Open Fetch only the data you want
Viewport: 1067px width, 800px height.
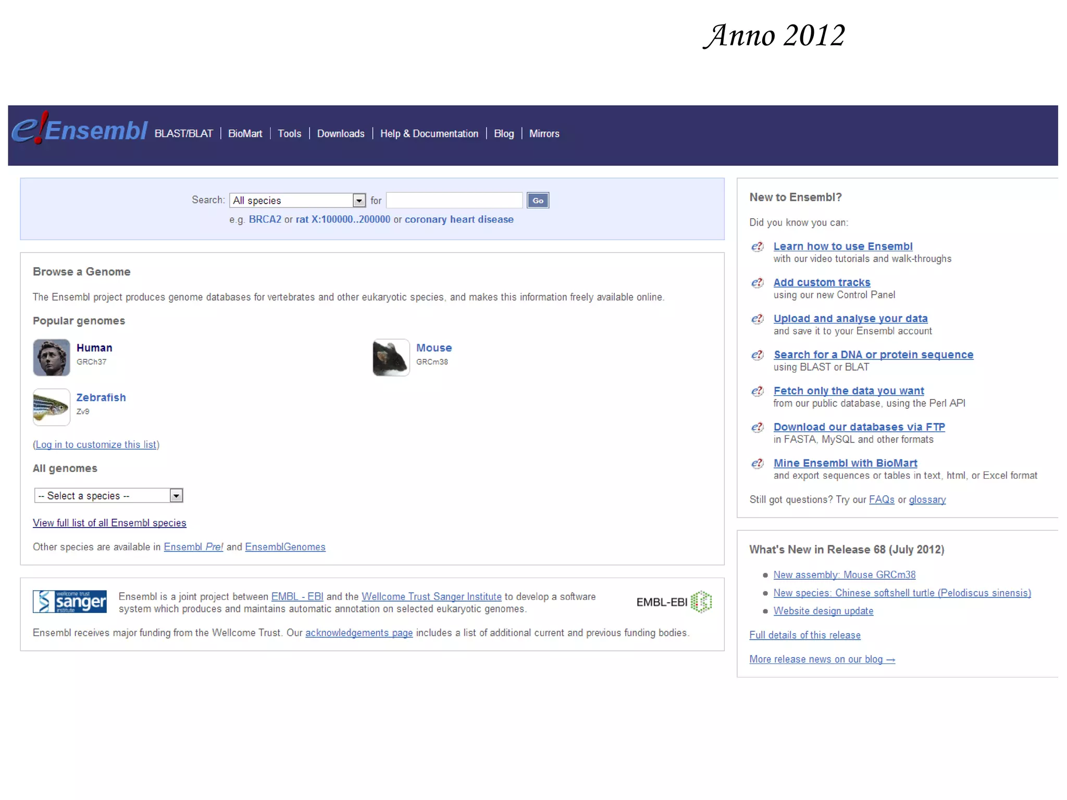point(849,391)
